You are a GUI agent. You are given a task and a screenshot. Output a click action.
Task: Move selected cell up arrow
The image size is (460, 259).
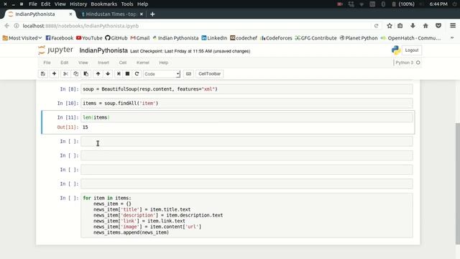click(98, 73)
